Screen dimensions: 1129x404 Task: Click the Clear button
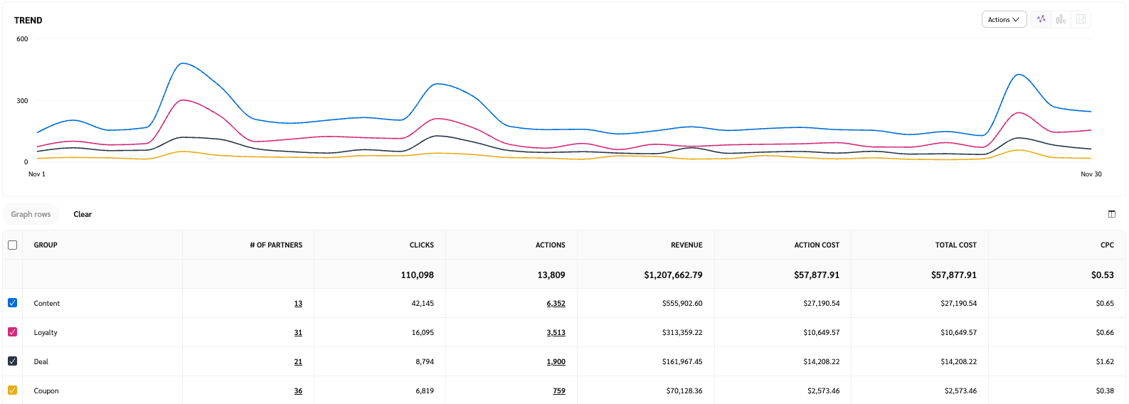(83, 214)
